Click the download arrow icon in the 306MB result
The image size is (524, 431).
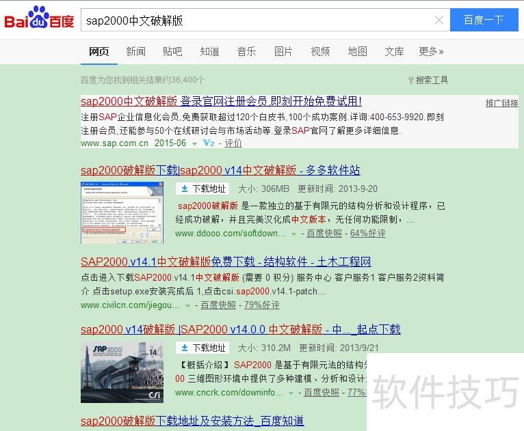[185, 189]
